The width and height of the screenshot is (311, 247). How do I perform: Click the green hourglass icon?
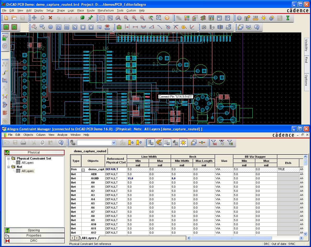[288, 18]
